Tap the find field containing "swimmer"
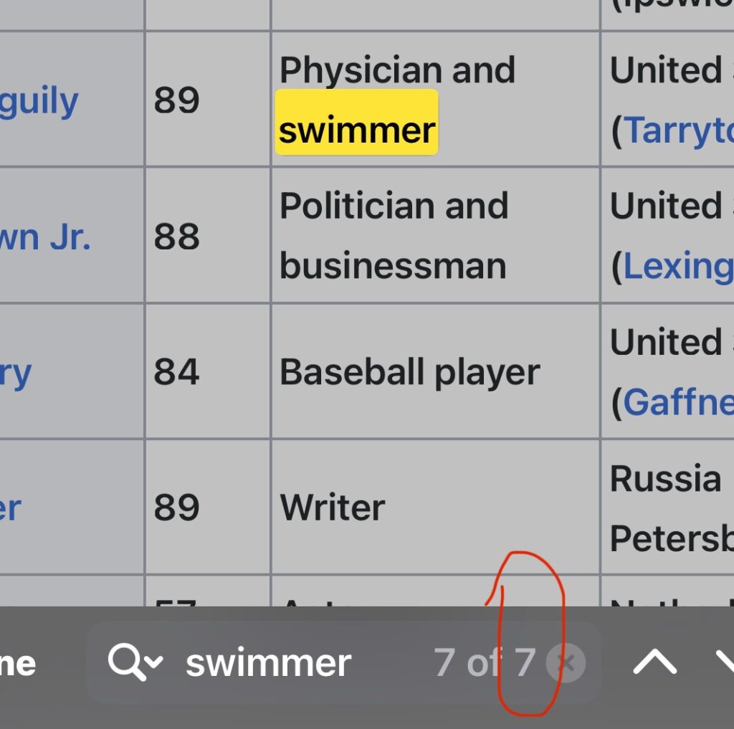 [301, 663]
